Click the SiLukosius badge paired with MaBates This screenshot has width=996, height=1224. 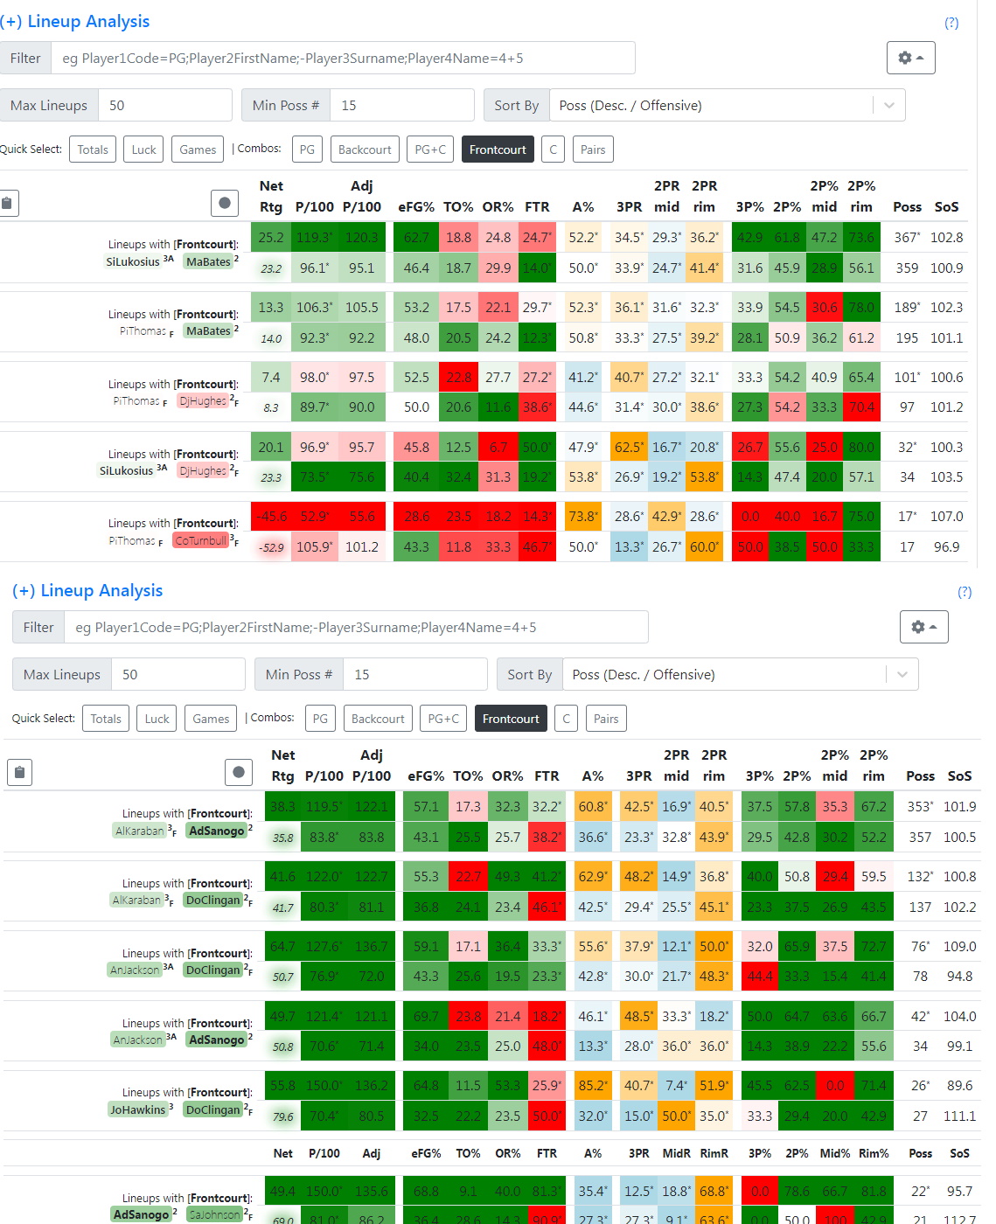pos(133,261)
